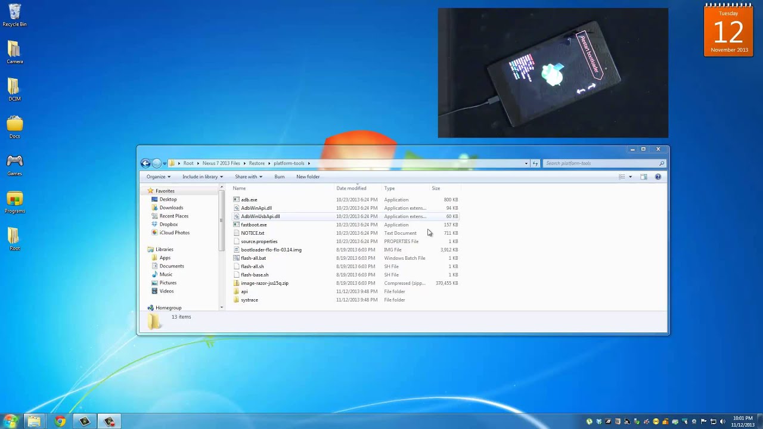Focus the Search platform-tools field
The image size is (763, 429).
pyautogui.click(x=603, y=163)
